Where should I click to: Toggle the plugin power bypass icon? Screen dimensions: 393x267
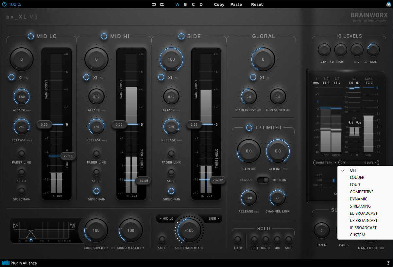click(4, 4)
